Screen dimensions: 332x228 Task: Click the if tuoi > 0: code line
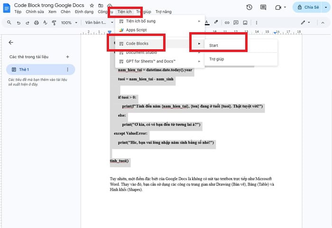tap(127, 97)
